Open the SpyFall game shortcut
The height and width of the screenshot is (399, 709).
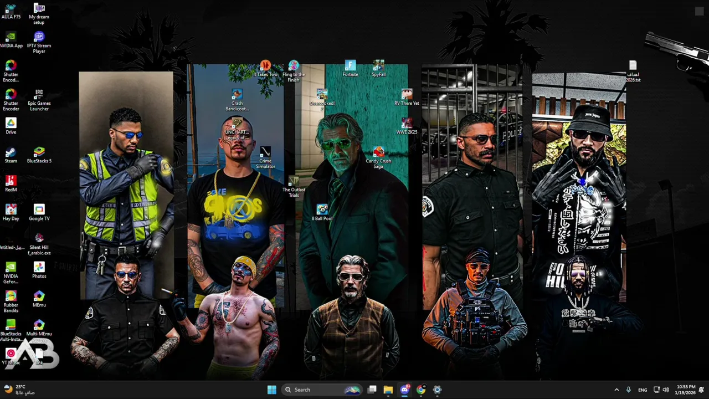(378, 69)
